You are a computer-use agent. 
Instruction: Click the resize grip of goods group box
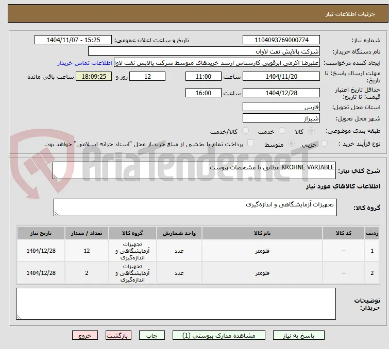[56, 213]
